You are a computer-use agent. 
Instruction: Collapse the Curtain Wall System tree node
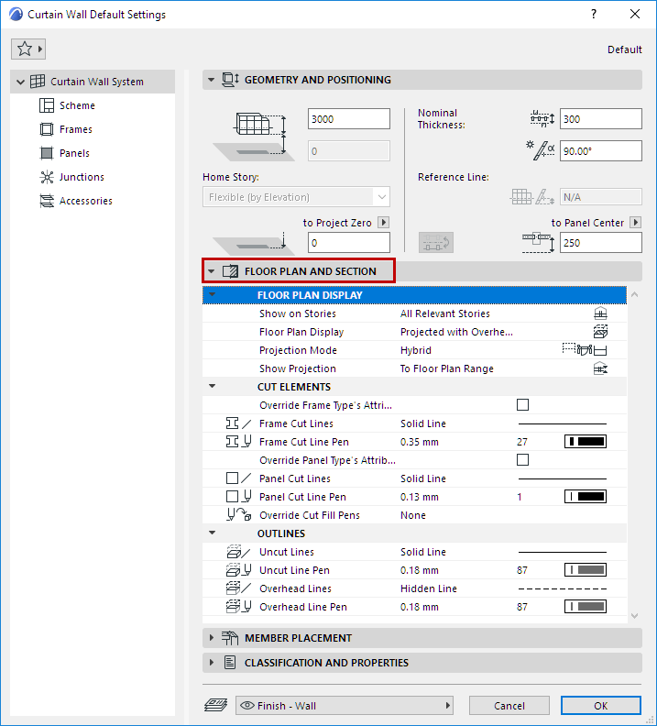[x=20, y=82]
